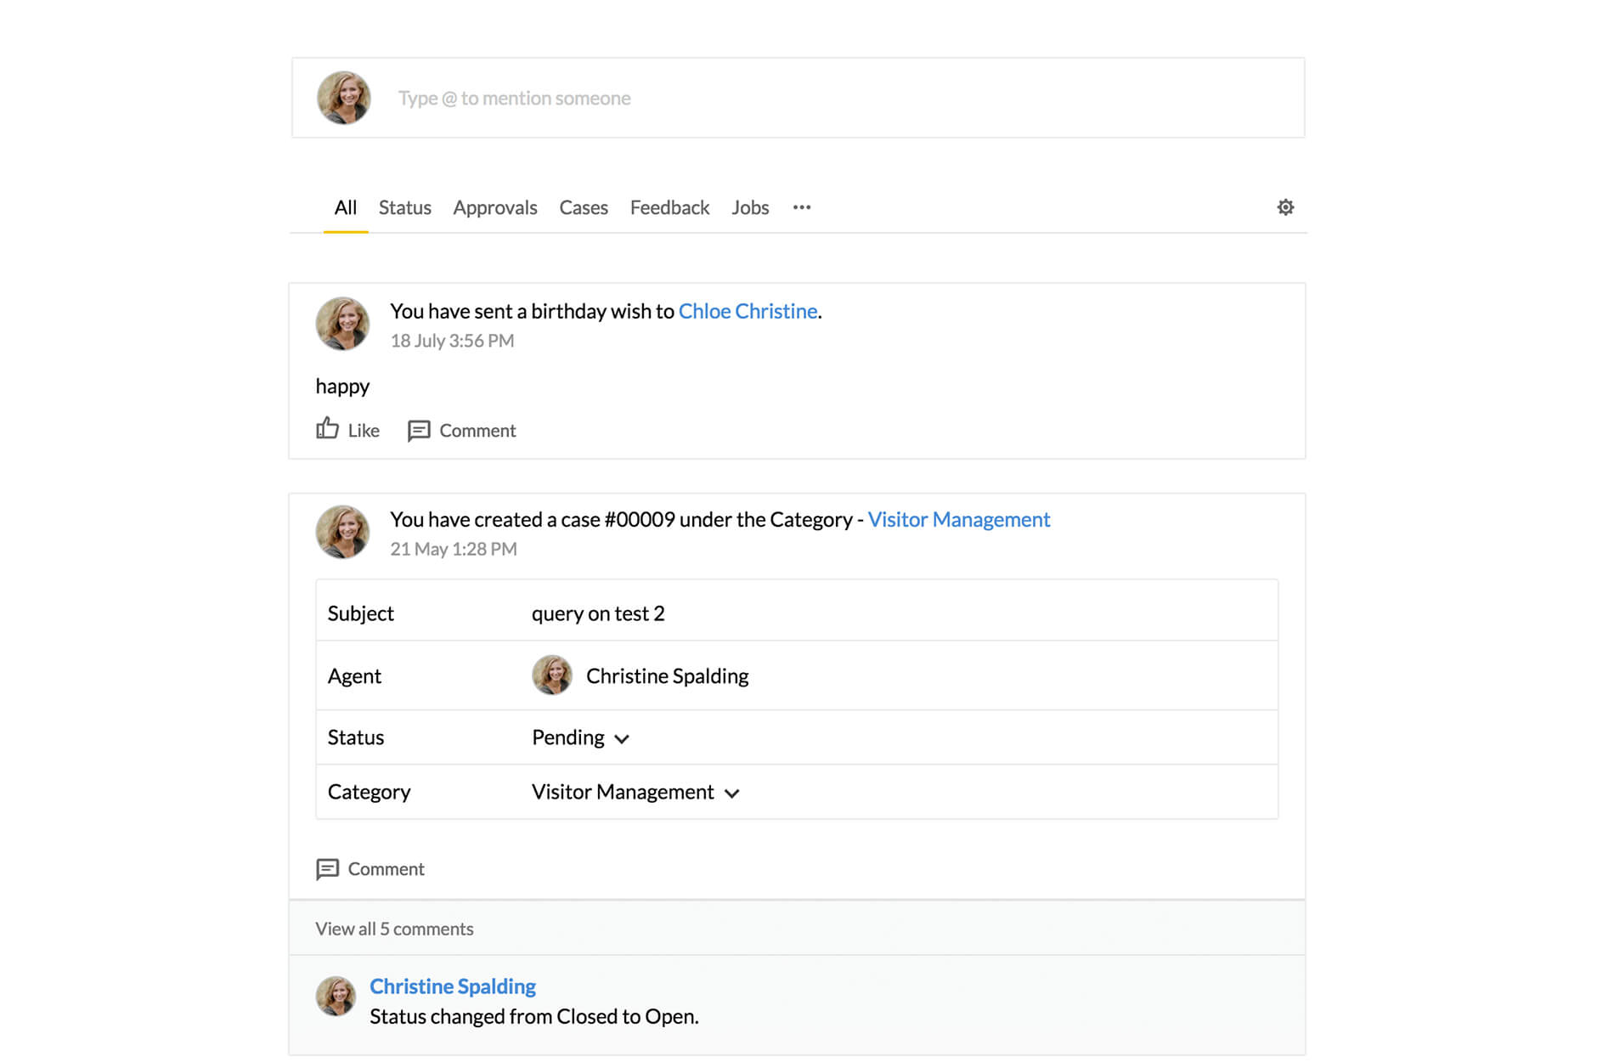Open the Visitor Management category link
Image resolution: width=1597 pixels, height=1062 pixels.
[x=958, y=519]
